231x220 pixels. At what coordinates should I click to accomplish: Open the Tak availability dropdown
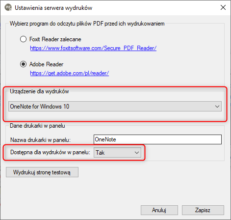pyautogui.click(x=117, y=153)
